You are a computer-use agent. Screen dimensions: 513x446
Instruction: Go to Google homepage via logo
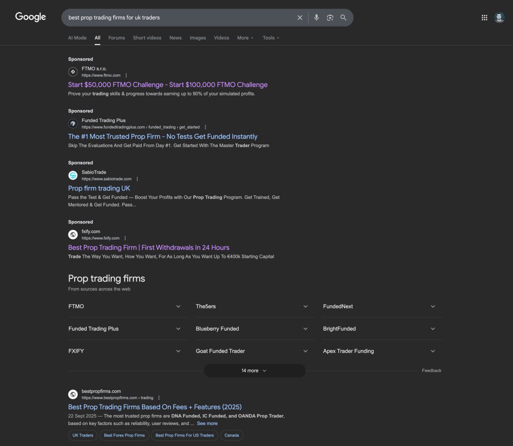click(x=31, y=17)
